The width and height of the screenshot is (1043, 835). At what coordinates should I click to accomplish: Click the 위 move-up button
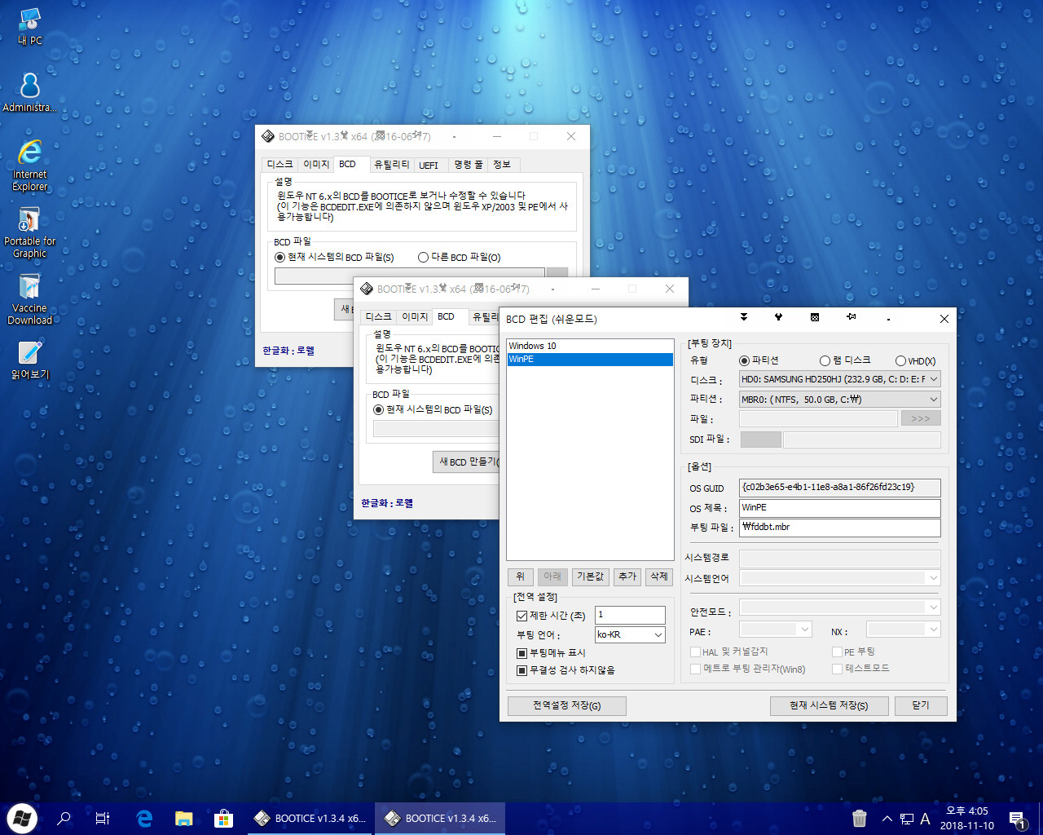[x=520, y=577]
